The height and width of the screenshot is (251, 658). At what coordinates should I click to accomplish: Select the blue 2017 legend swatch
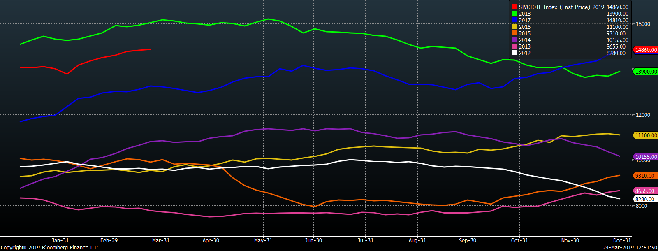pyautogui.click(x=514, y=20)
